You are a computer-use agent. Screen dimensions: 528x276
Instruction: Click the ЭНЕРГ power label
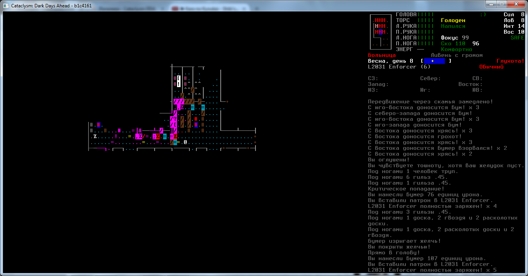click(x=405, y=49)
